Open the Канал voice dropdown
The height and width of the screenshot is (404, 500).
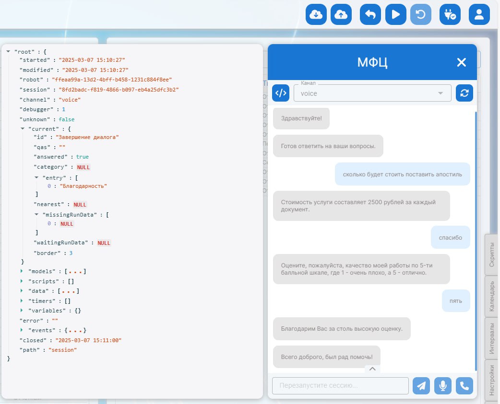372,93
